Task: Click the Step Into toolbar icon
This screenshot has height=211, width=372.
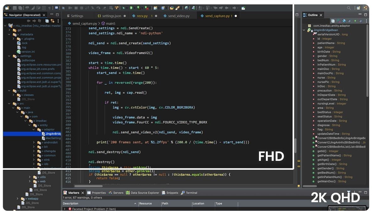Action: click(93, 8)
